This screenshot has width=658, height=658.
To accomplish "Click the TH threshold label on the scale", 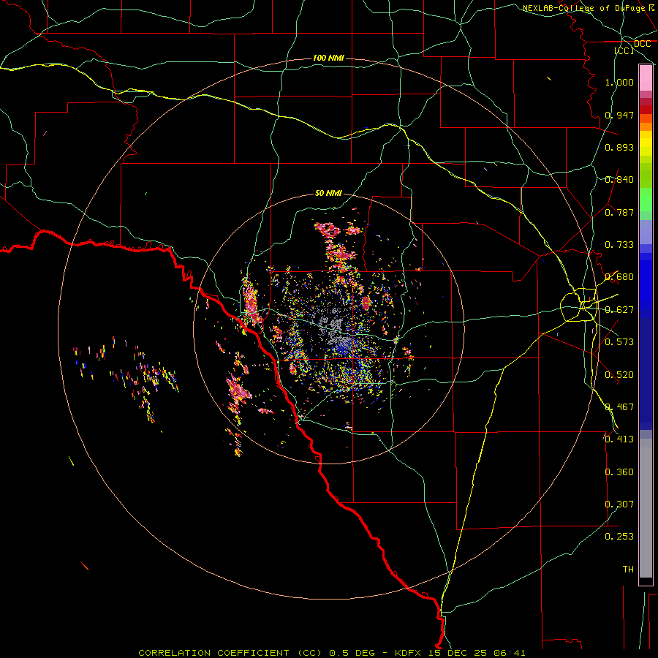I will 628,570.
